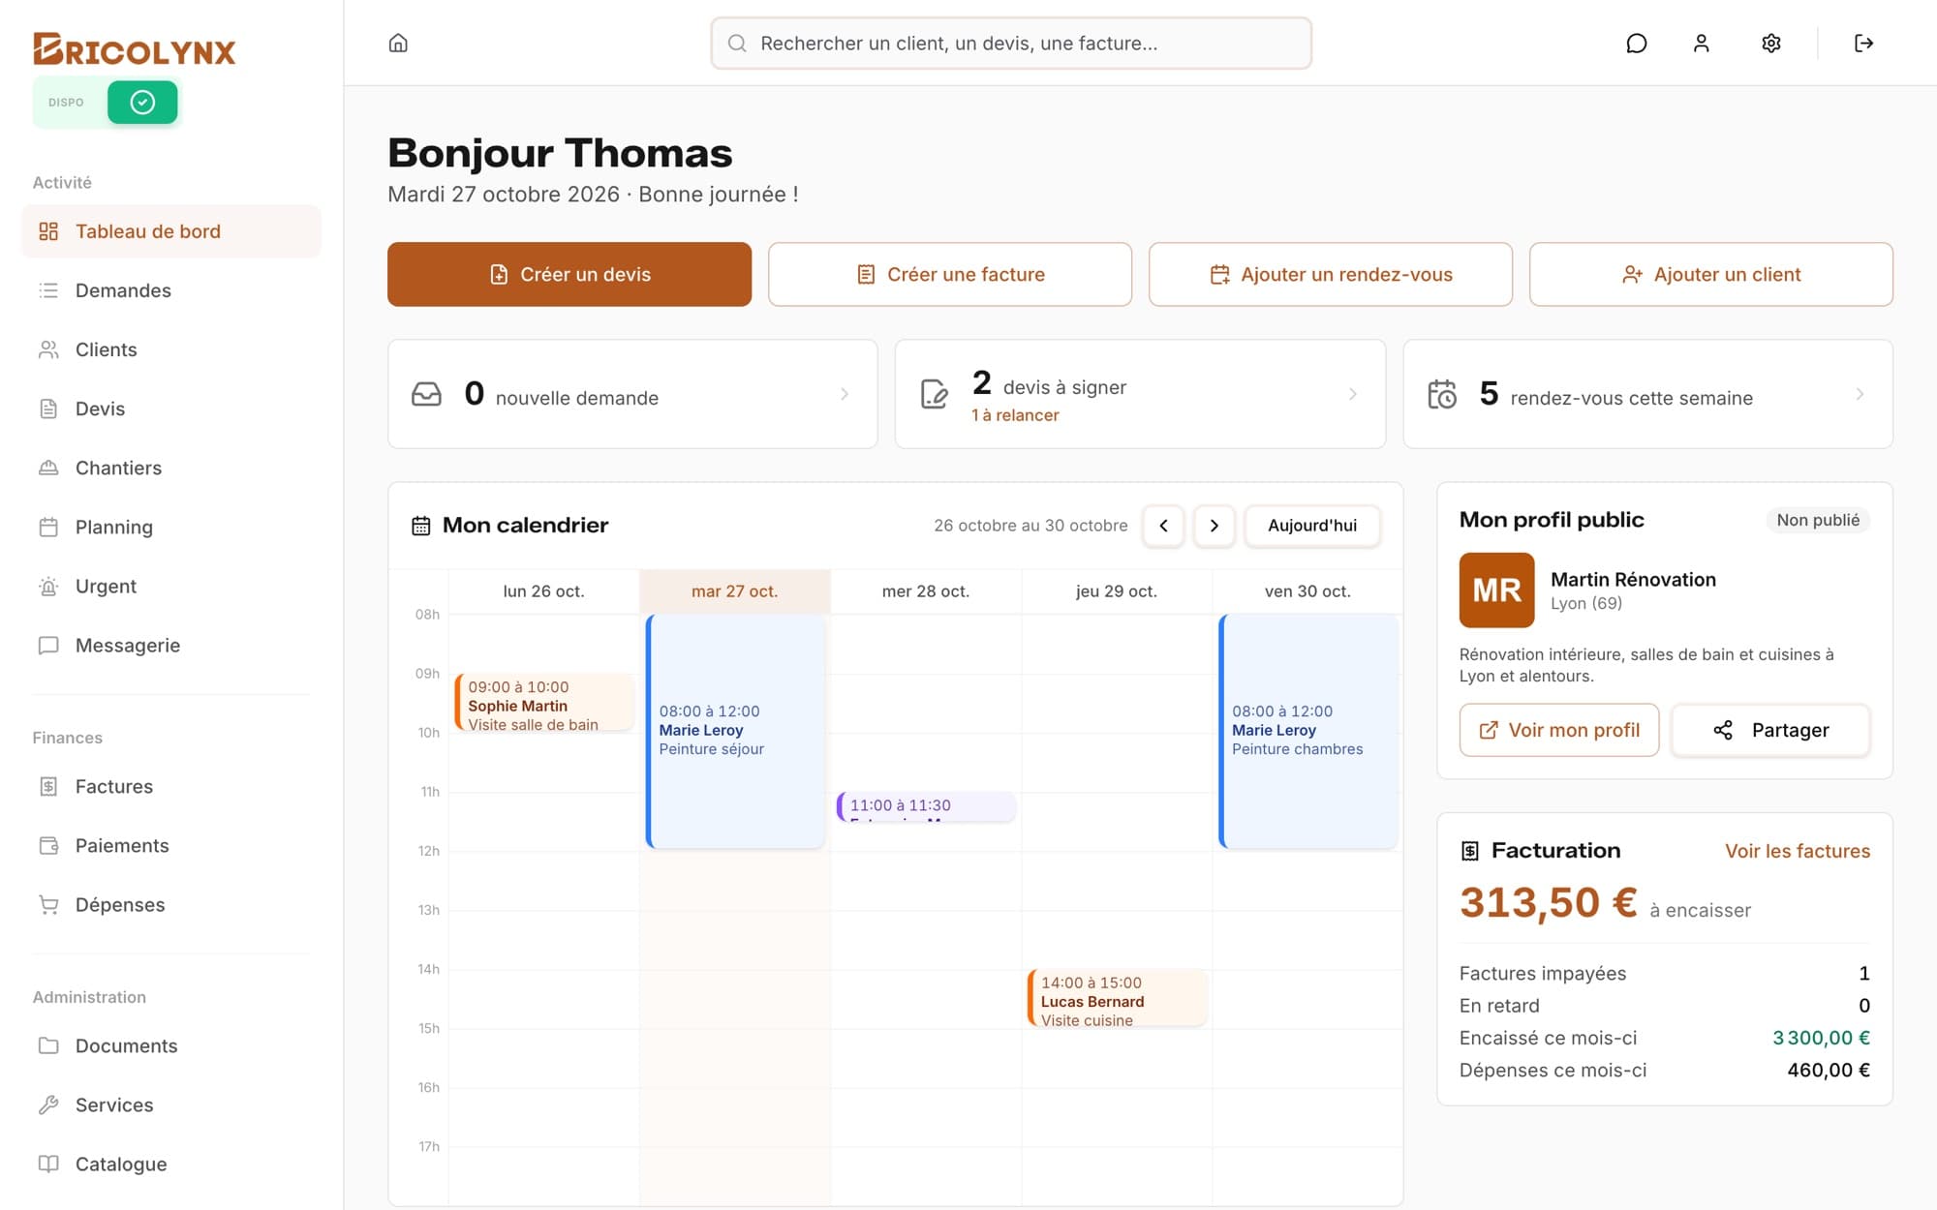The width and height of the screenshot is (1937, 1210).
Task: Open Marie Leroy Peinture séjour event
Action: pos(735,731)
